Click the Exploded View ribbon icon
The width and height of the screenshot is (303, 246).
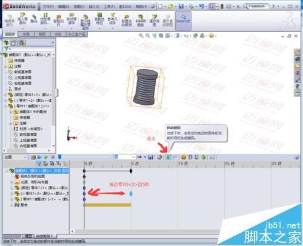(x=155, y=21)
